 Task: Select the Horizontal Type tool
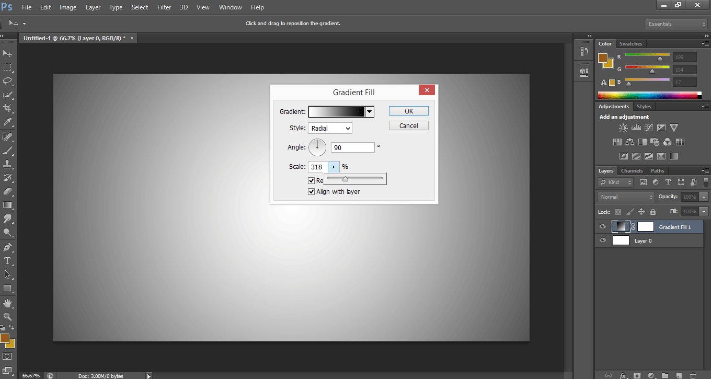point(8,260)
